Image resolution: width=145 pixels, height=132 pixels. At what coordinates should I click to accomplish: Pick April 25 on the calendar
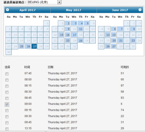(21, 46)
